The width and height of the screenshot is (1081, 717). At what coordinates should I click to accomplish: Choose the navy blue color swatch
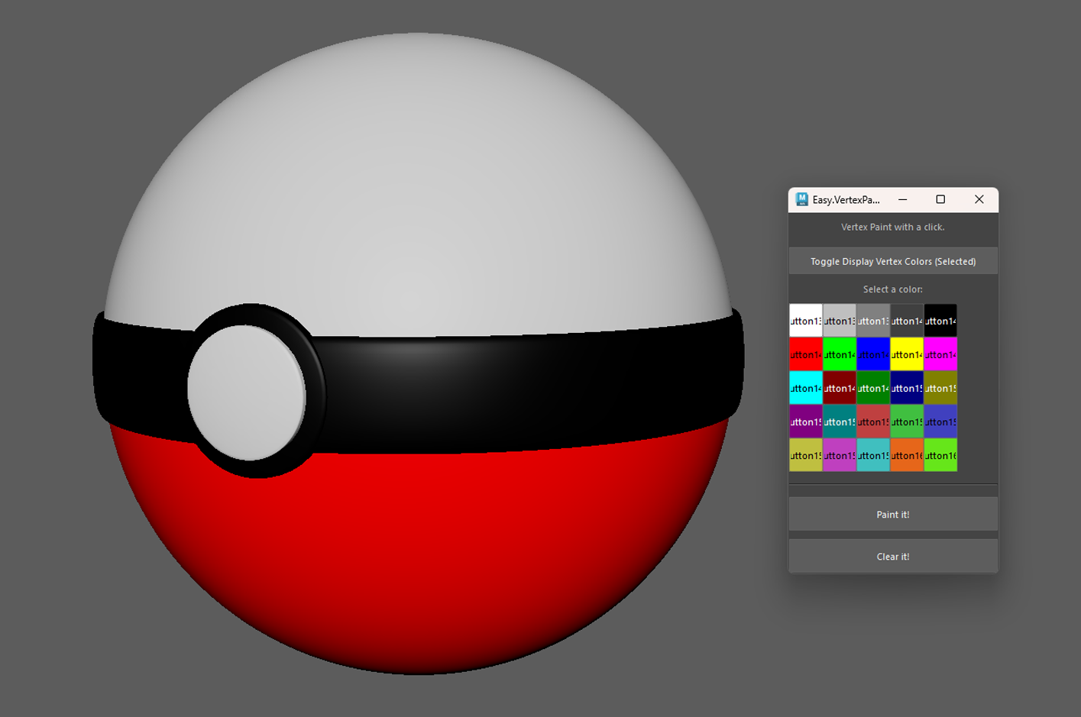[x=907, y=388]
